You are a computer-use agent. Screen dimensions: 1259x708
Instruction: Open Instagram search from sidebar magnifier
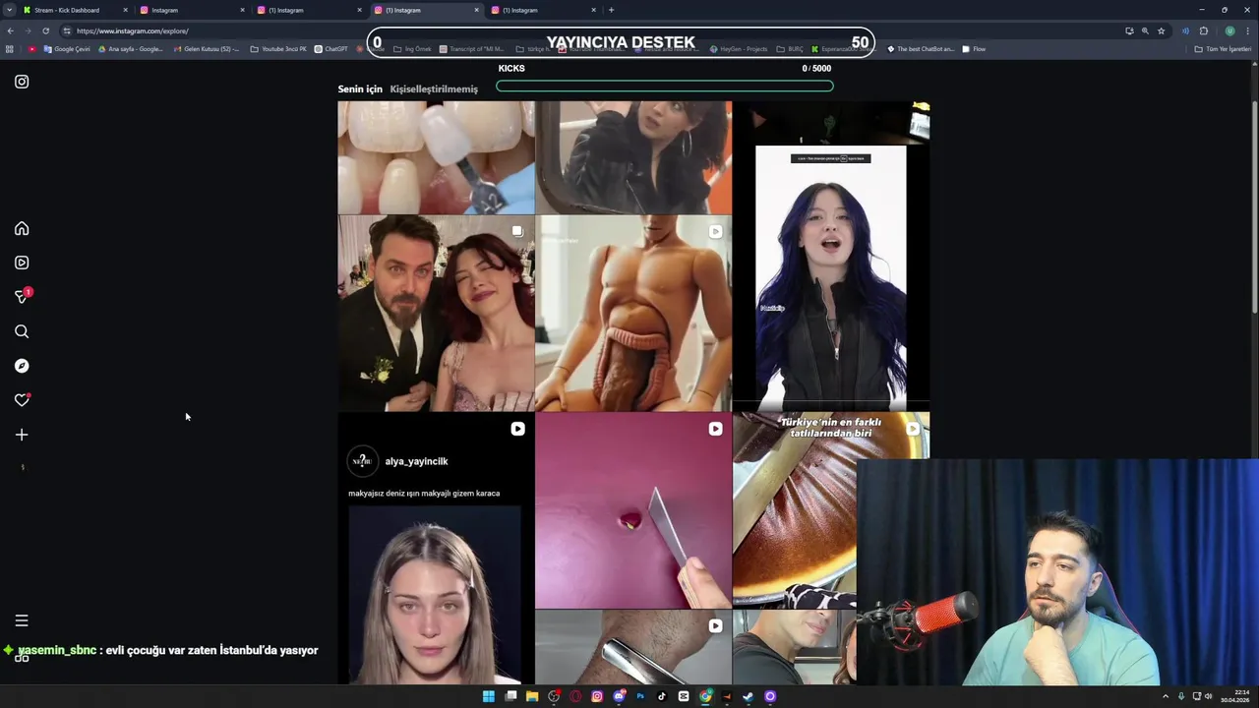(22, 331)
